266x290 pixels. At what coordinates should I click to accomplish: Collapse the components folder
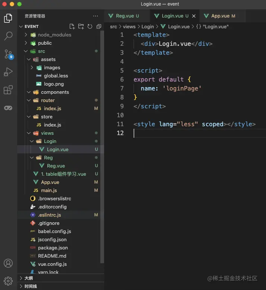tap(29, 92)
